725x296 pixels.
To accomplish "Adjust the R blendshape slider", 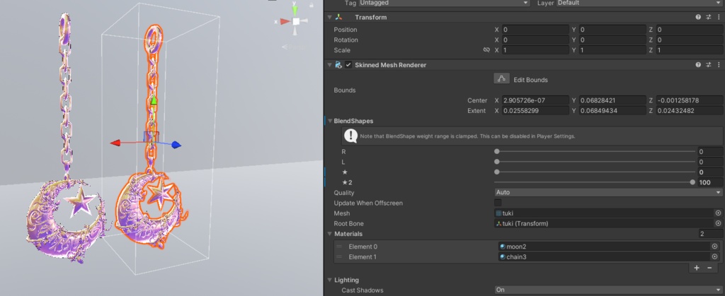I will click(595, 151).
